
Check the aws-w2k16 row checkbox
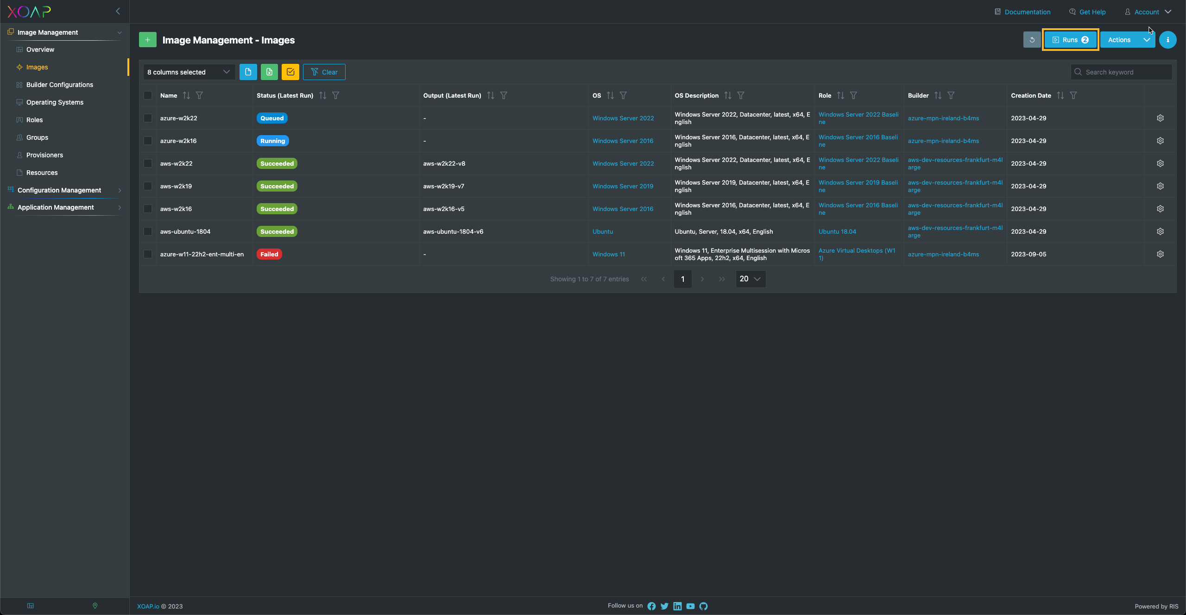(148, 209)
